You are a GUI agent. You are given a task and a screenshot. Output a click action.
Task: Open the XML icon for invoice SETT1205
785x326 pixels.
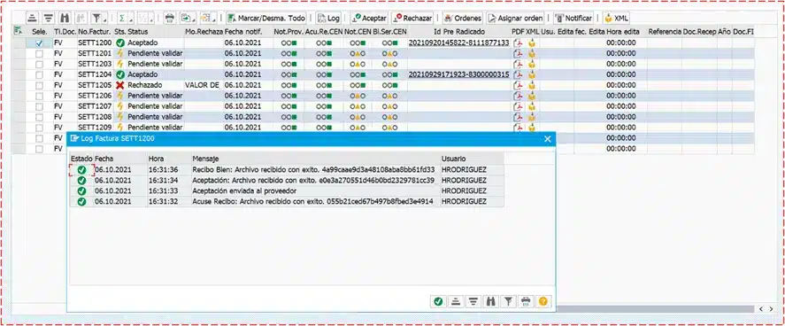pyautogui.click(x=532, y=85)
